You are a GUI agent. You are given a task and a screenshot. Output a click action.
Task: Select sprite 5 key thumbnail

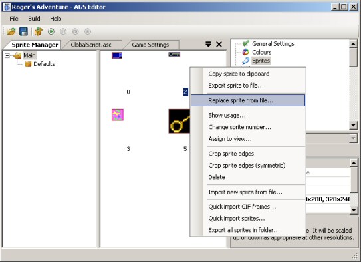(x=180, y=121)
